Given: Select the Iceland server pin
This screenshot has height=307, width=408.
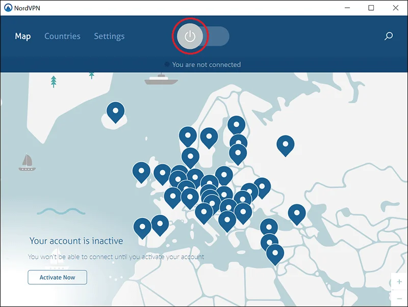Looking at the screenshot, I should (x=116, y=112).
